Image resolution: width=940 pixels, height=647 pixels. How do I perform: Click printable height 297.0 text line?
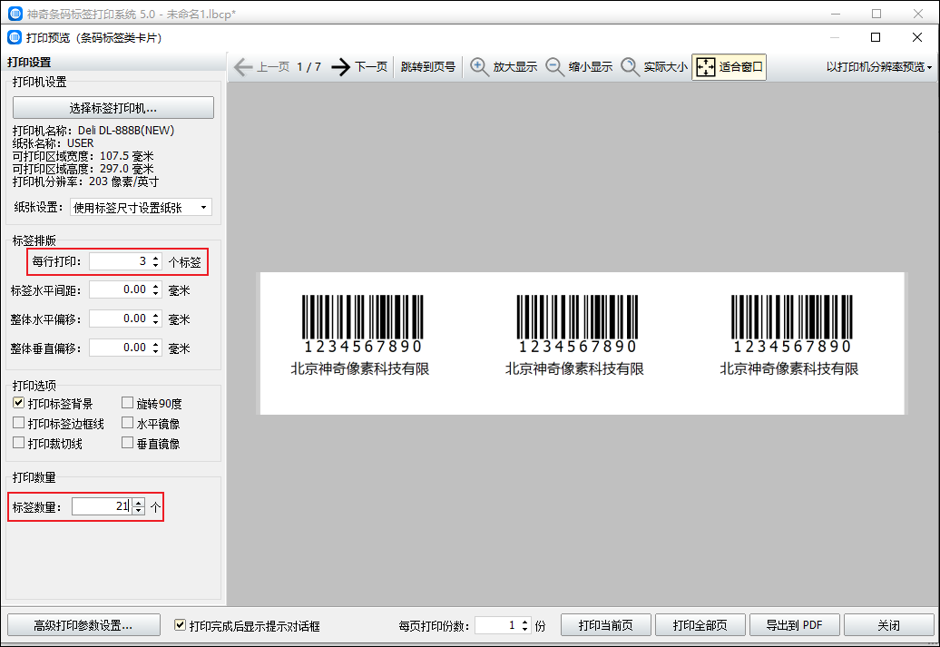point(83,169)
